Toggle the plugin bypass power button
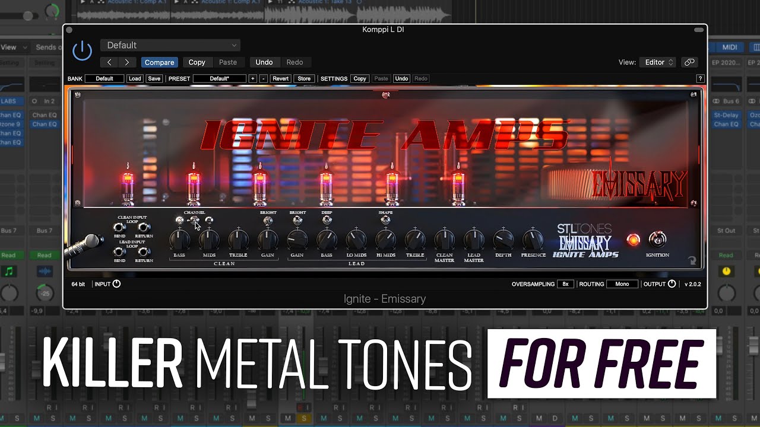760x427 pixels. [82, 51]
